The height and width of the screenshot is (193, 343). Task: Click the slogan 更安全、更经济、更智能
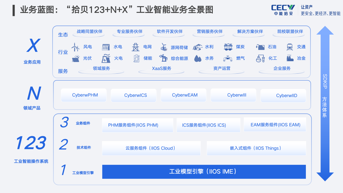pyautogui.click(x=321, y=13)
